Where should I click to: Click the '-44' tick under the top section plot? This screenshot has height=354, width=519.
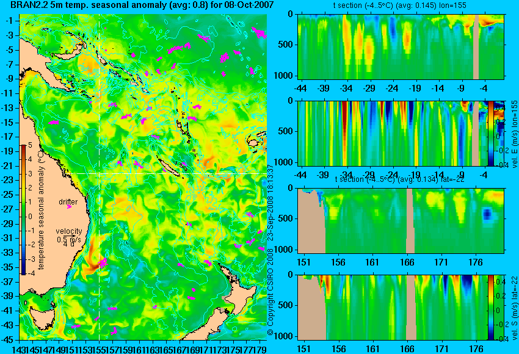point(300,88)
